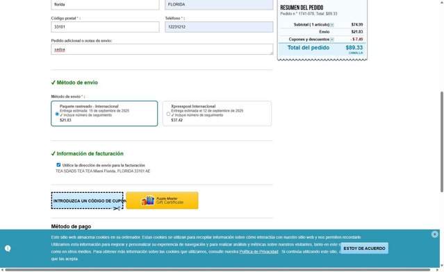This screenshot has height=272, width=444.
Task: Click the Envío $21.83 summary value
Action: coord(356,32)
